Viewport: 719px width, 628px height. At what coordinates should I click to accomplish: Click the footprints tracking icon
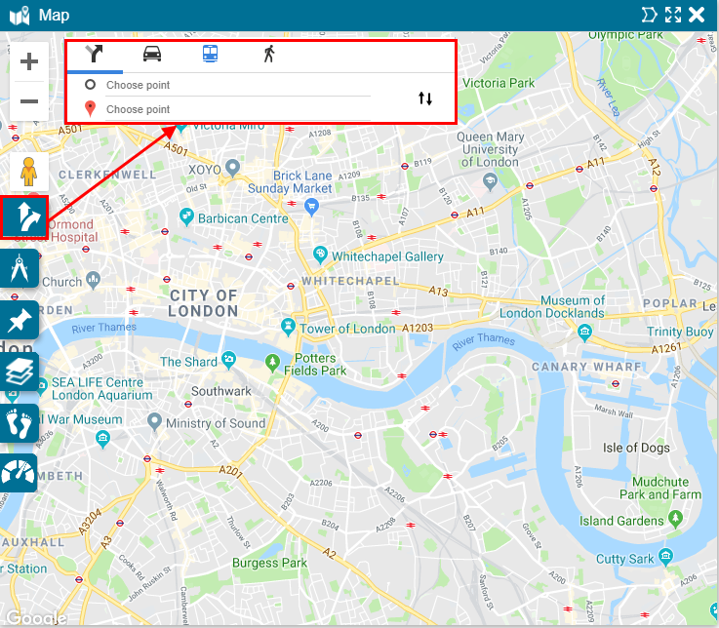(20, 423)
